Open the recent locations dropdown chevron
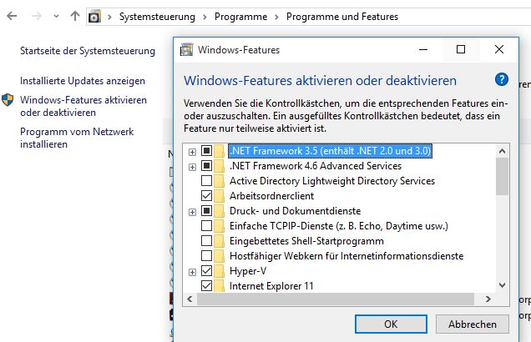This screenshot has width=531, height=342. coord(56,16)
